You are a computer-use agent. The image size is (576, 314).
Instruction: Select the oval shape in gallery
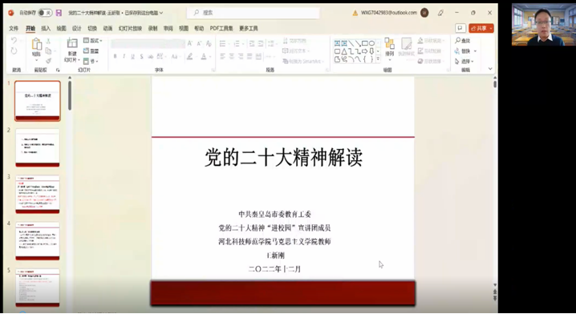pos(371,43)
